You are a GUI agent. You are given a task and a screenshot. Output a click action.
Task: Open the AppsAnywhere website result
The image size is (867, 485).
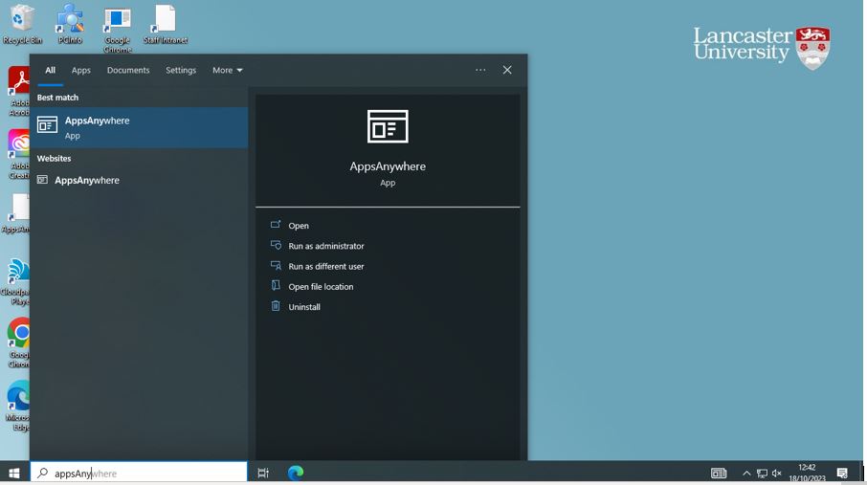pos(87,180)
